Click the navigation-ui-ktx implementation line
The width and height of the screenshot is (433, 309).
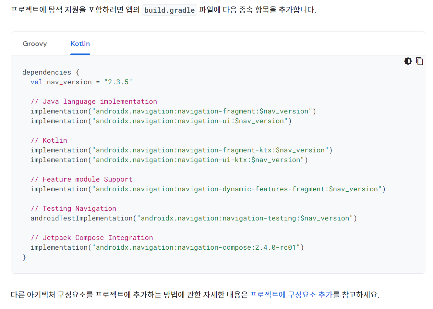click(169, 160)
